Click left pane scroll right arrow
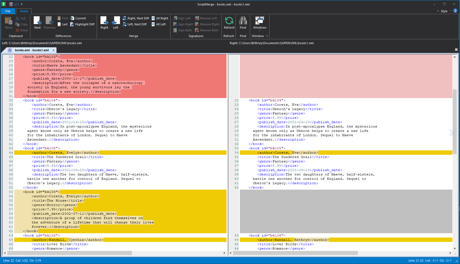 point(224,253)
